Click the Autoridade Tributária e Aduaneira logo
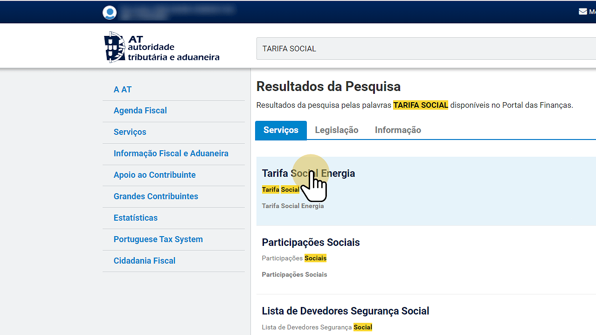596x335 pixels. click(x=161, y=48)
